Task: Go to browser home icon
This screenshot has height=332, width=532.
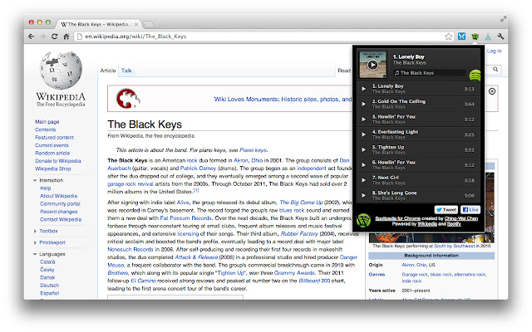Action: tap(66, 37)
